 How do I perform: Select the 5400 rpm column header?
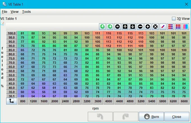coord(152,101)
